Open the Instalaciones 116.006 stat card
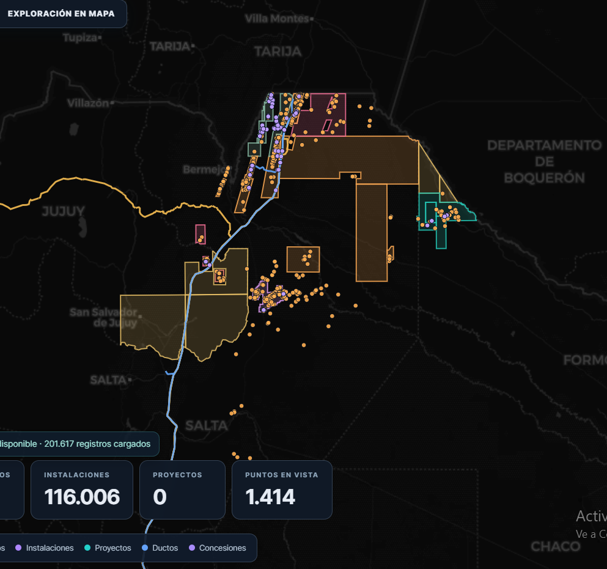The image size is (607, 569). 82,490
